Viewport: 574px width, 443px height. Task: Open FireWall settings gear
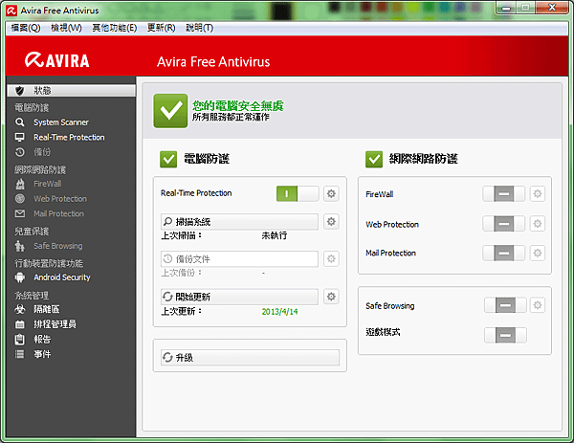click(x=538, y=193)
